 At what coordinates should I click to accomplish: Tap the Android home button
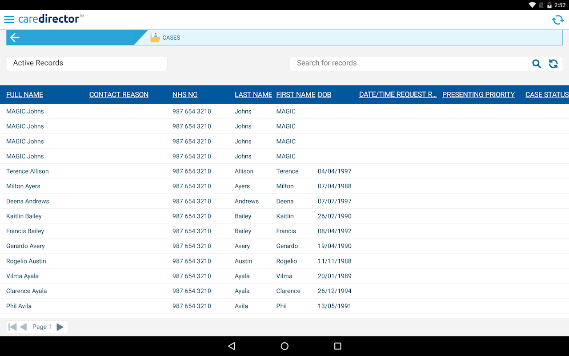[284, 346]
